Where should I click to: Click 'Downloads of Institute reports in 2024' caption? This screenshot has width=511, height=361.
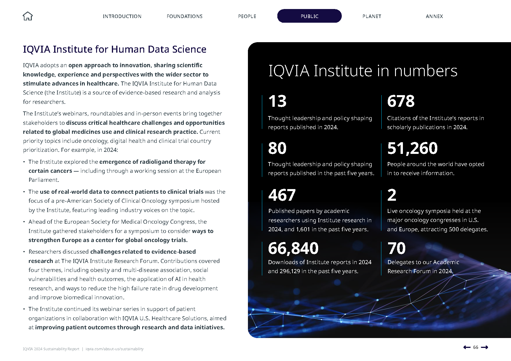pyautogui.click(x=320, y=267)
